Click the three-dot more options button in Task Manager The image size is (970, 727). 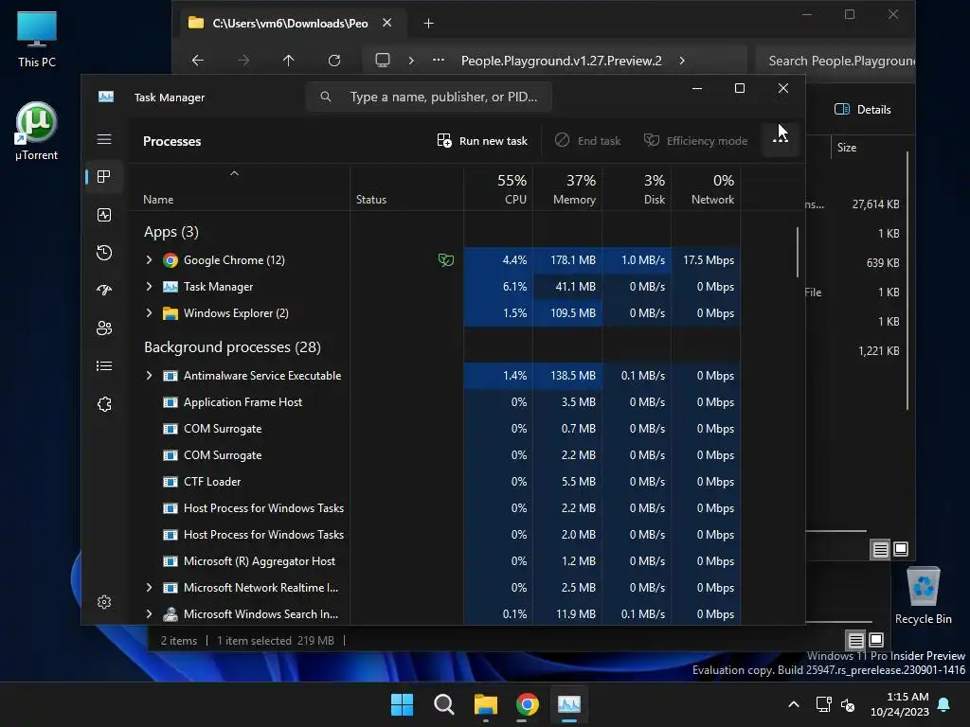tap(781, 140)
